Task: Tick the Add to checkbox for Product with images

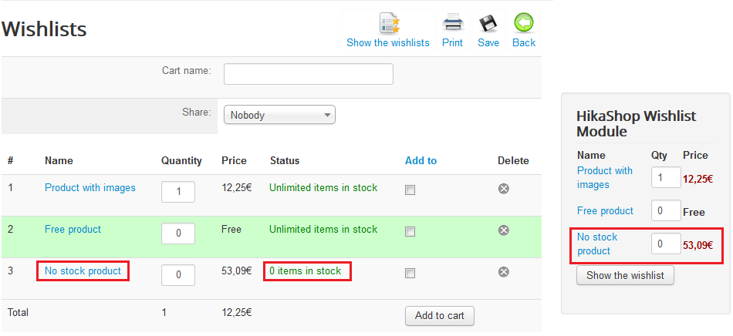Action: click(410, 190)
